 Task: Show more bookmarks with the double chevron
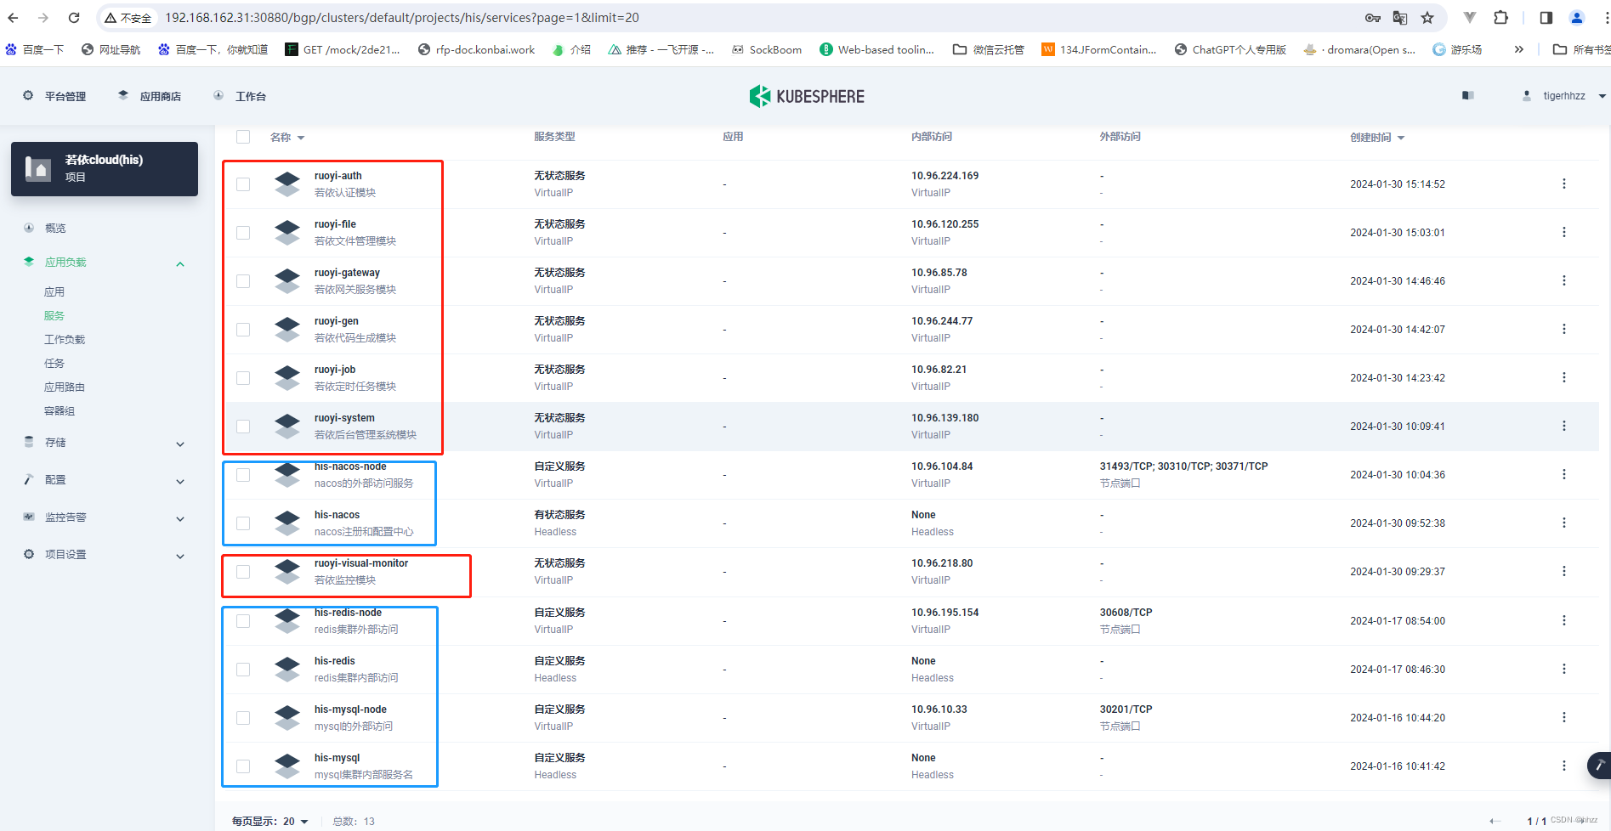tap(1519, 49)
